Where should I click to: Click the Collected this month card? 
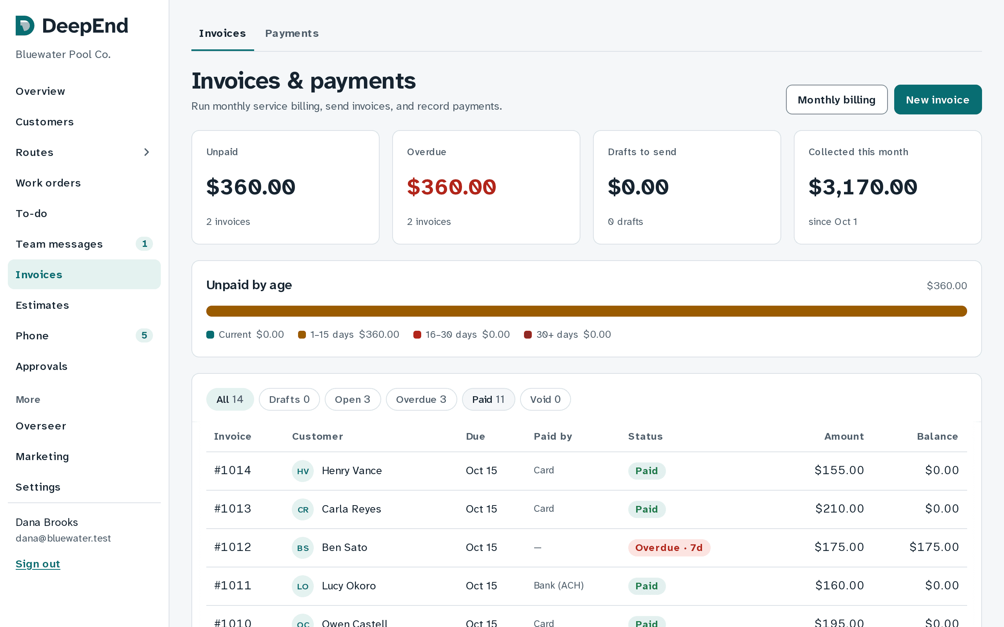point(888,187)
